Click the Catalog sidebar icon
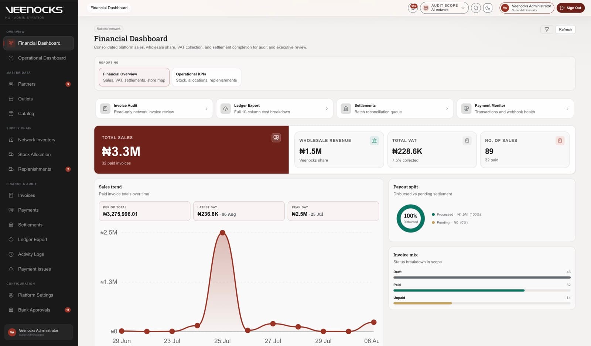591x346 pixels. pyautogui.click(x=11, y=114)
